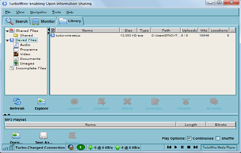Click the Save As playlist icon
Viewport: 241px width, 153px height.
pos(43,136)
